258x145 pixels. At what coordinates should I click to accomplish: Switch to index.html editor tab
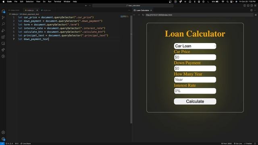(14, 10)
